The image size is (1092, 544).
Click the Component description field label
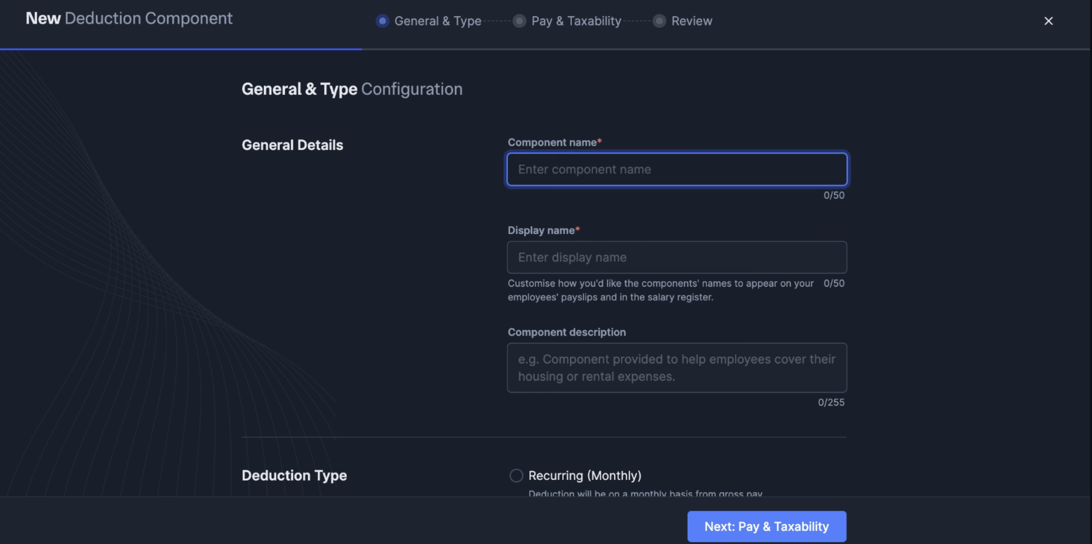[x=567, y=332]
